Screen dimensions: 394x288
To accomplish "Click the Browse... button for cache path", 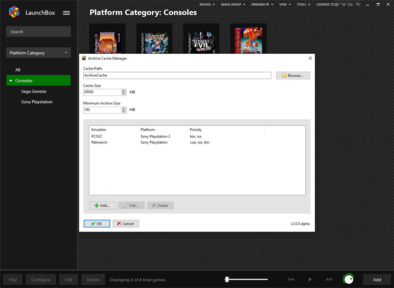I will click(x=293, y=75).
